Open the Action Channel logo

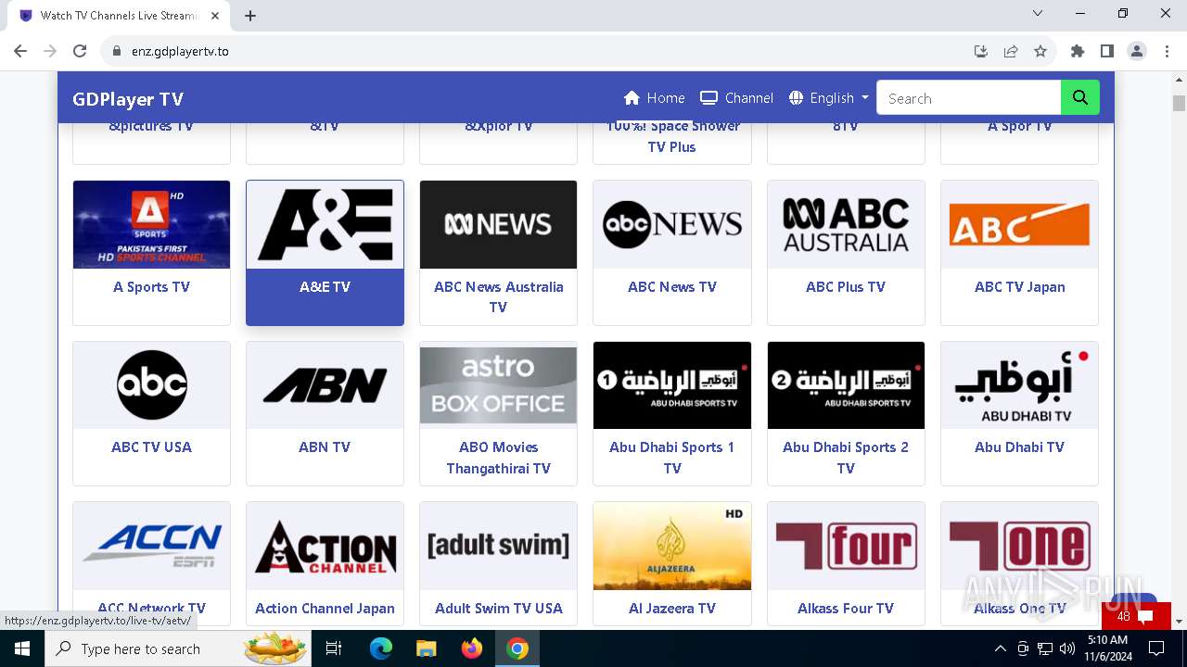pyautogui.click(x=325, y=546)
